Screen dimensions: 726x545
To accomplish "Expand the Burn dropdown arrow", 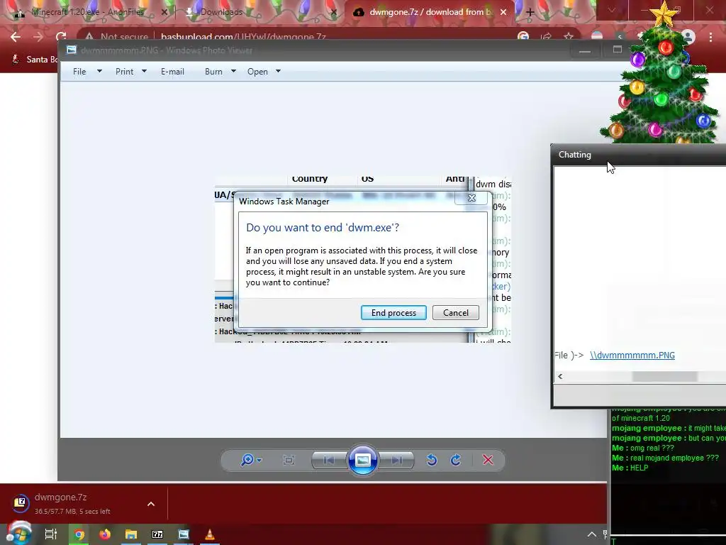I will [233, 72].
